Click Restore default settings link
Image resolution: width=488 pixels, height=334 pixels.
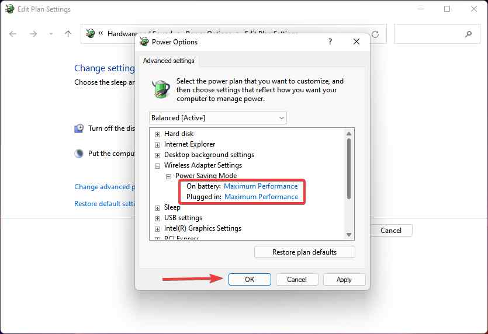(105, 204)
